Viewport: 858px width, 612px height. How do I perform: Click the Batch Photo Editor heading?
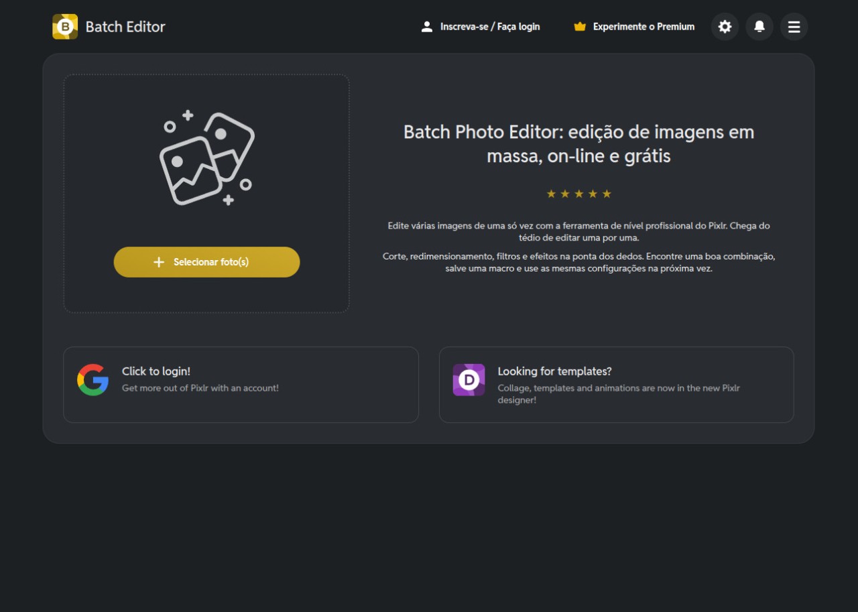[579, 144]
